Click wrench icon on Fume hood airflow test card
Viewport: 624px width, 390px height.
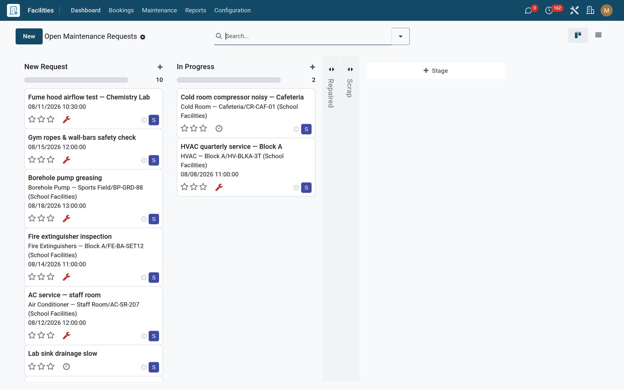pos(66,119)
